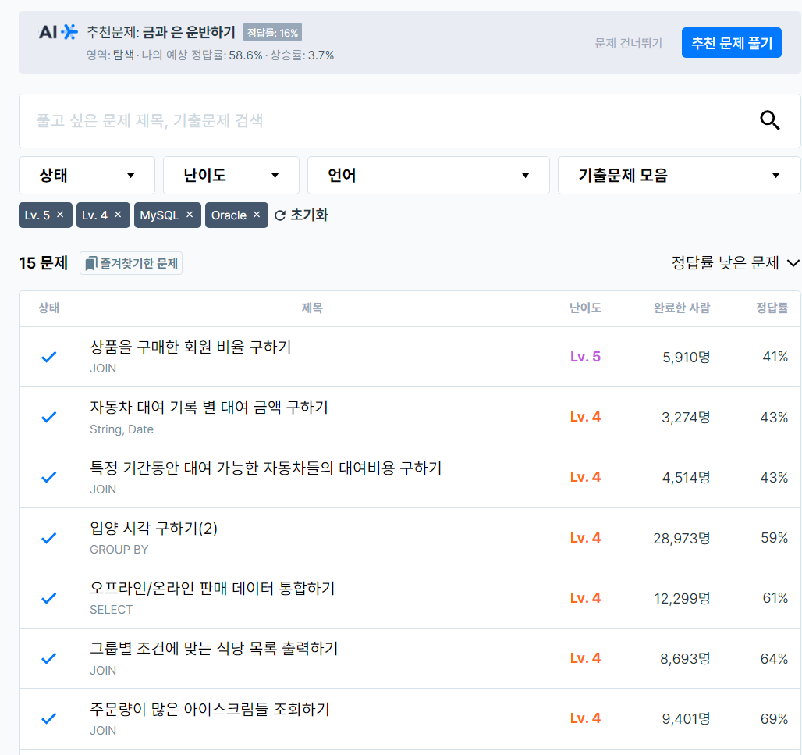Click the GROUP BY category label
The height and width of the screenshot is (755, 802).
119,550
